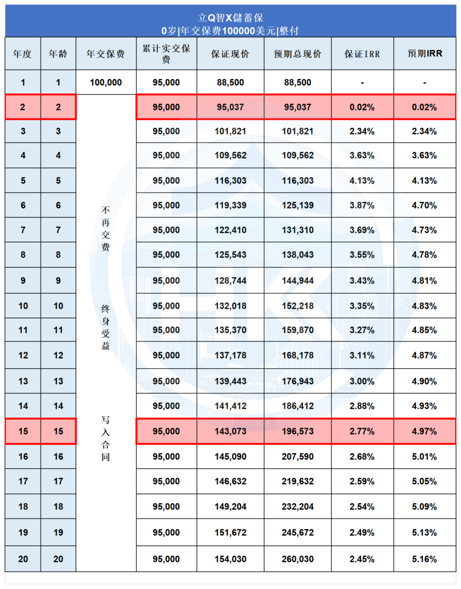
Task: Select the 保证现价 column header
Action: [x=230, y=54]
